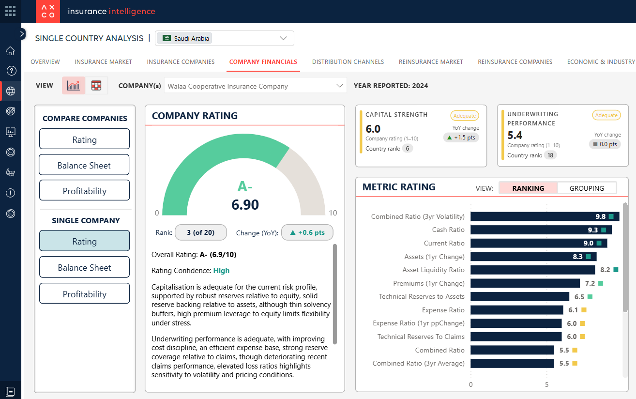
Task: Click the Asset Liquidity Ratio bar
Action: 533,270
